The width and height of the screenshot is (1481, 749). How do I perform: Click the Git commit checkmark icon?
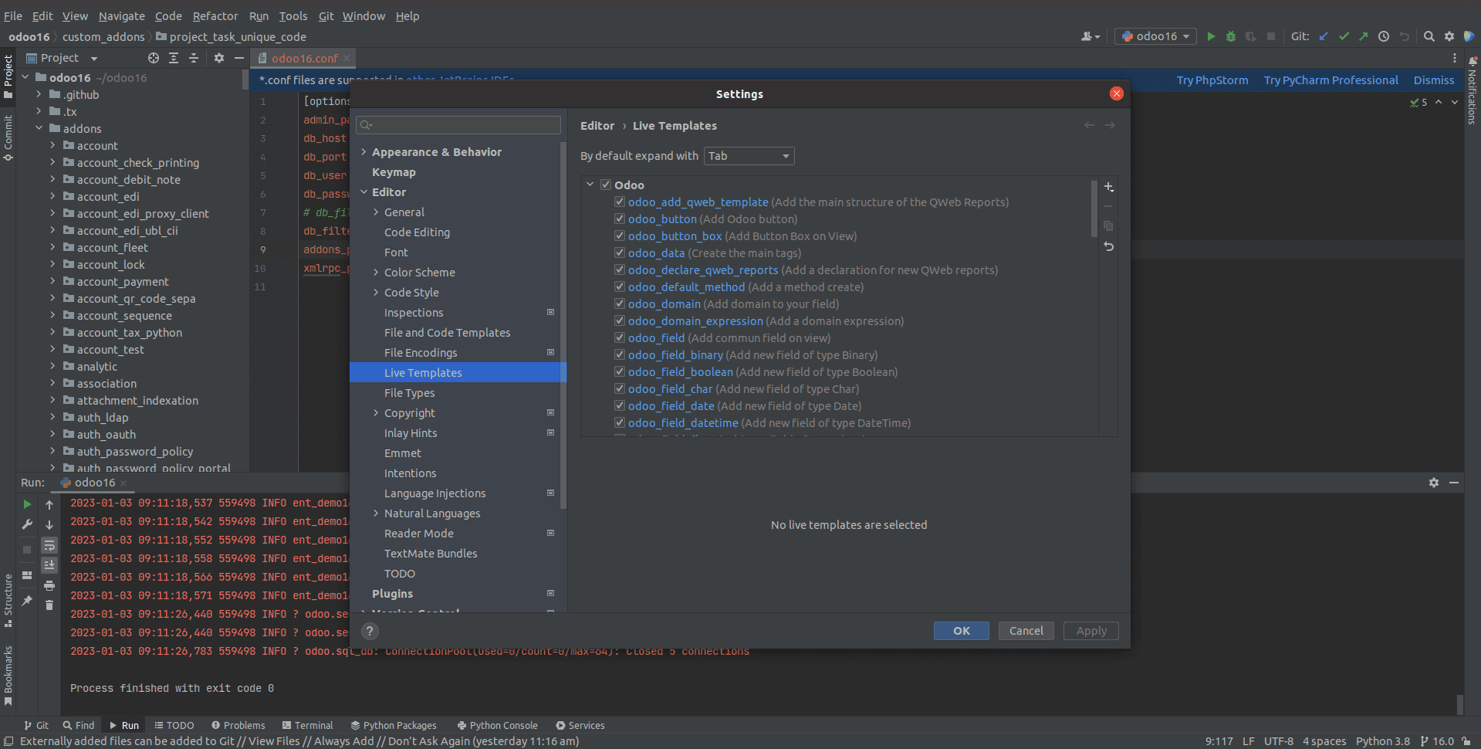1344,36
